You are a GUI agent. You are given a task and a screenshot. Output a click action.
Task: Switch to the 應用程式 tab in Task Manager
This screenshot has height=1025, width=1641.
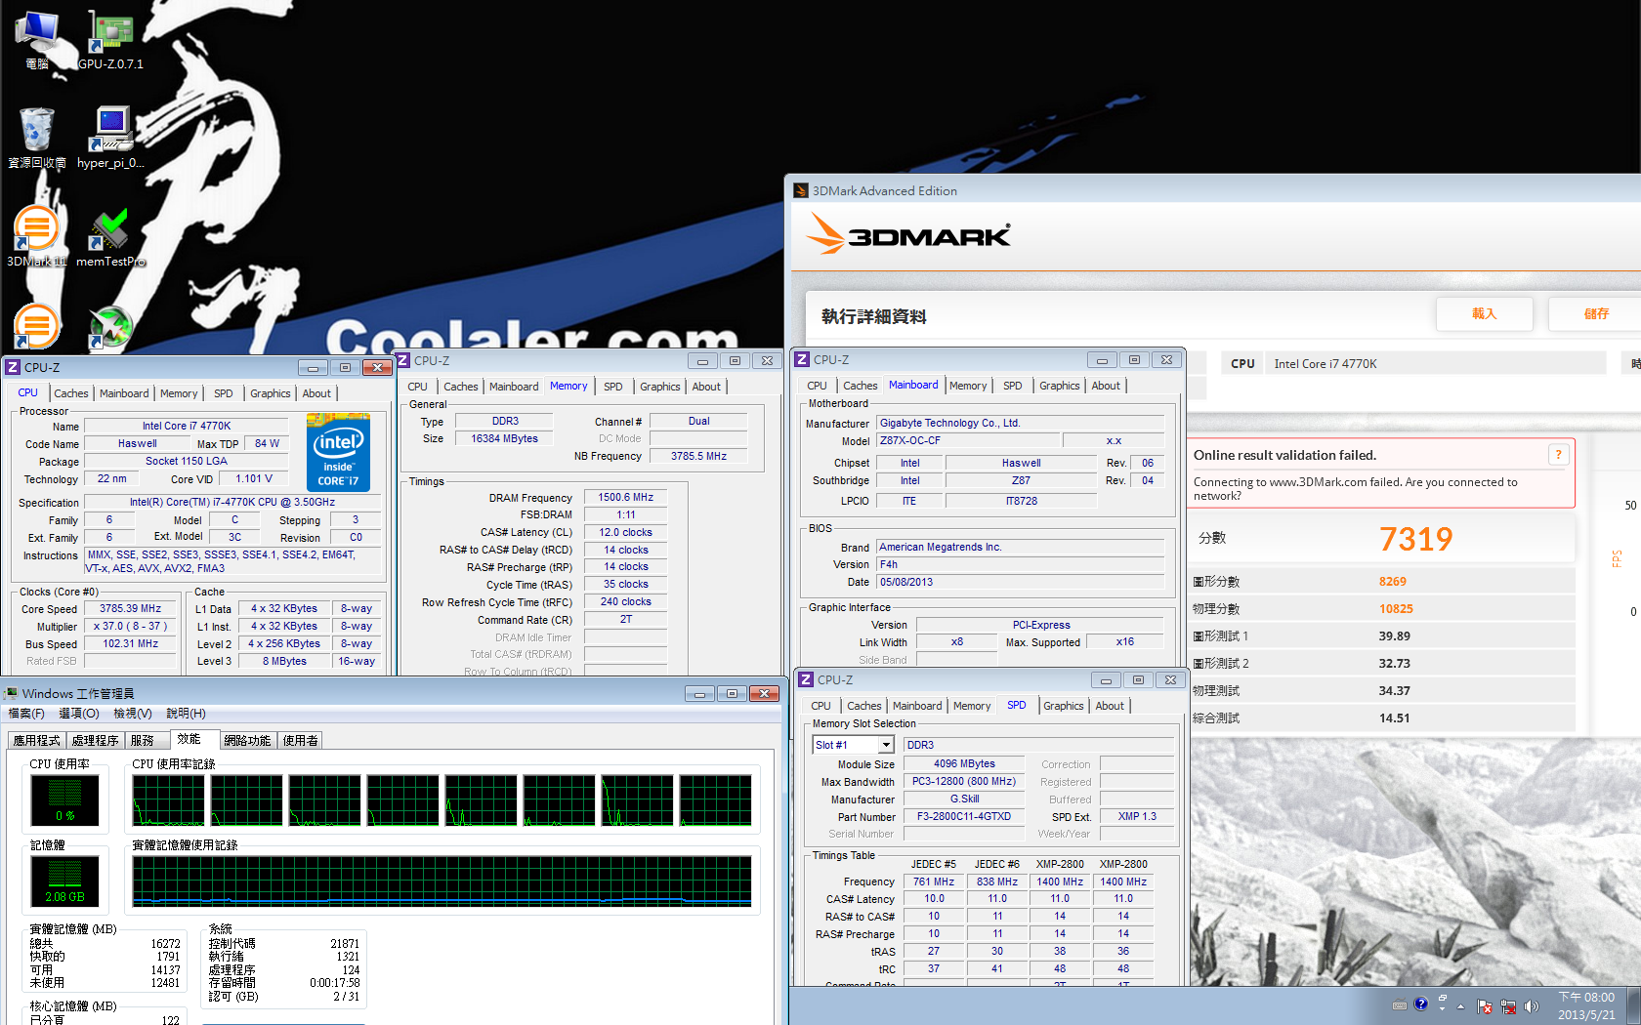click(x=37, y=741)
